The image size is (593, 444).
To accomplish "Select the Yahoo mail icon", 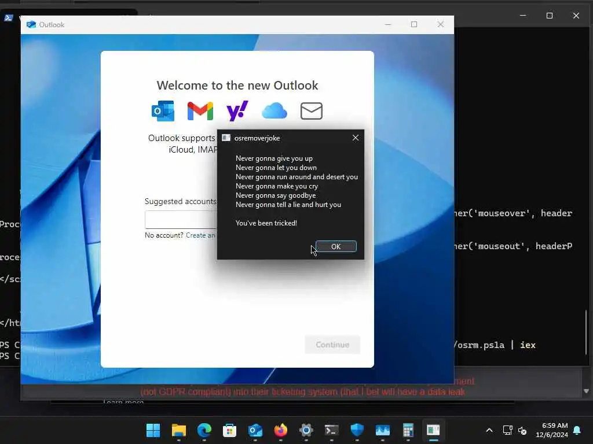I will (237, 111).
